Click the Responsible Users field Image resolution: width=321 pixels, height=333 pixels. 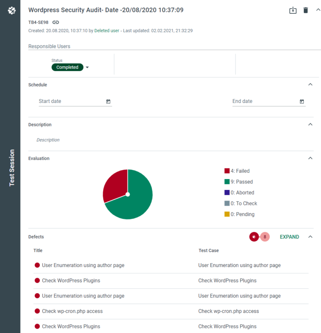pyautogui.click(x=175, y=46)
